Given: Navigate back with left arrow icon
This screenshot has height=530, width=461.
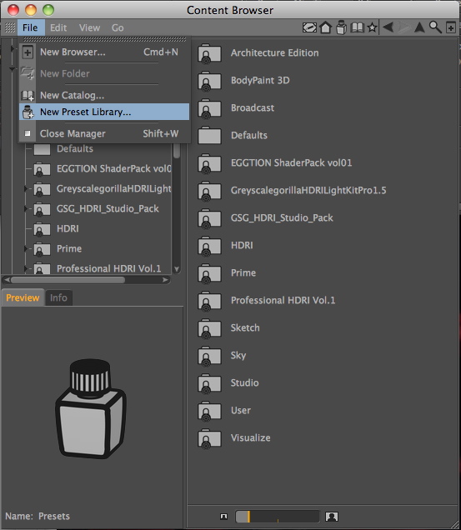Looking at the screenshot, I should 388,27.
